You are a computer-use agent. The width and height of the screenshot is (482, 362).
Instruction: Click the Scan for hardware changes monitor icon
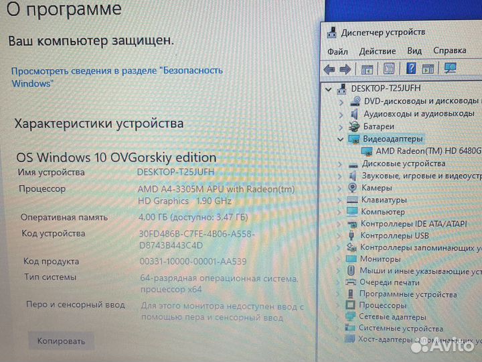click(451, 68)
